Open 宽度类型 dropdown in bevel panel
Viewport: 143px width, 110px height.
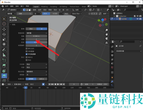tap(36, 33)
